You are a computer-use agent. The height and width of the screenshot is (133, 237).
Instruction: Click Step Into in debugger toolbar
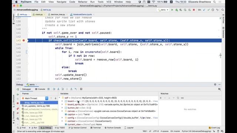59,89
